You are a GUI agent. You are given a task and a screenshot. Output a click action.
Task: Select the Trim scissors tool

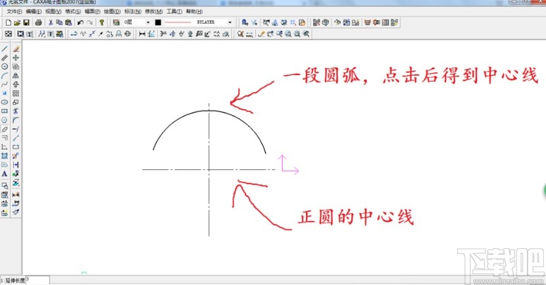coord(16,111)
